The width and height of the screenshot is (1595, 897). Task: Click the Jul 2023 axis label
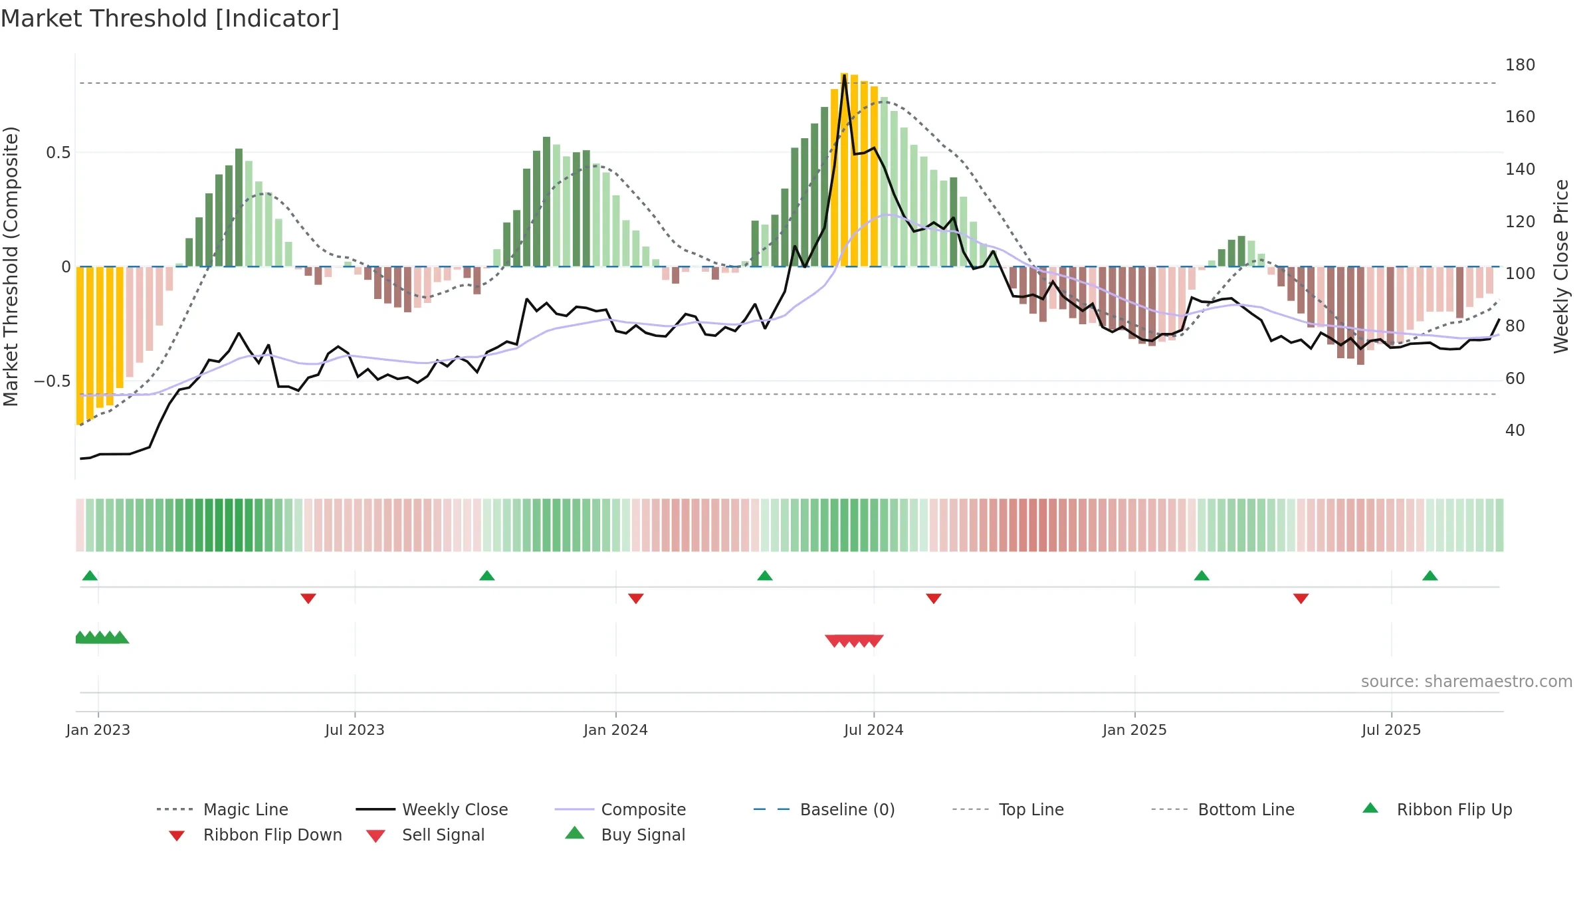[354, 730]
